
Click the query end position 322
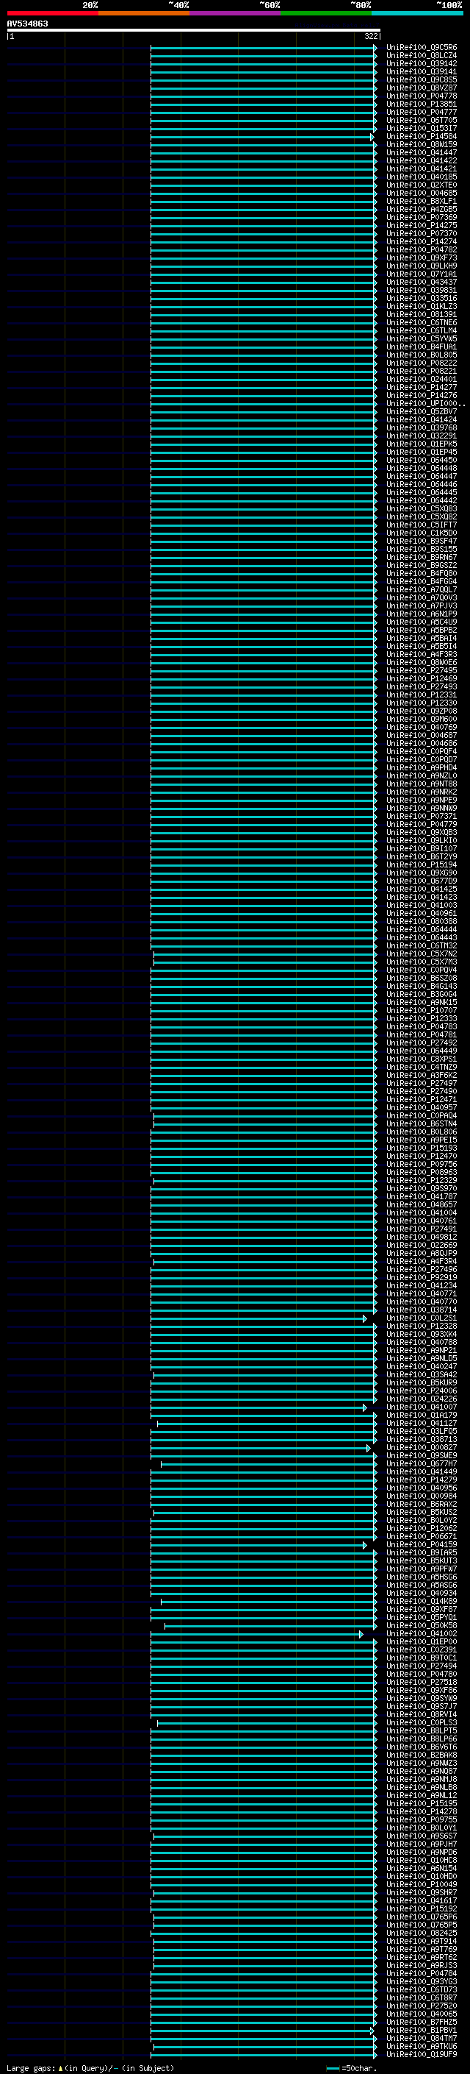point(371,36)
